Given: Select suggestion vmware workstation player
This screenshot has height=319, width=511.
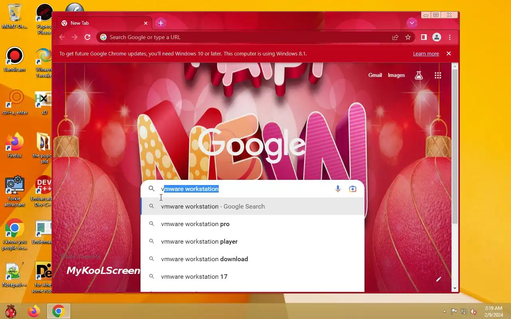Looking at the screenshot, I should tap(252, 242).
